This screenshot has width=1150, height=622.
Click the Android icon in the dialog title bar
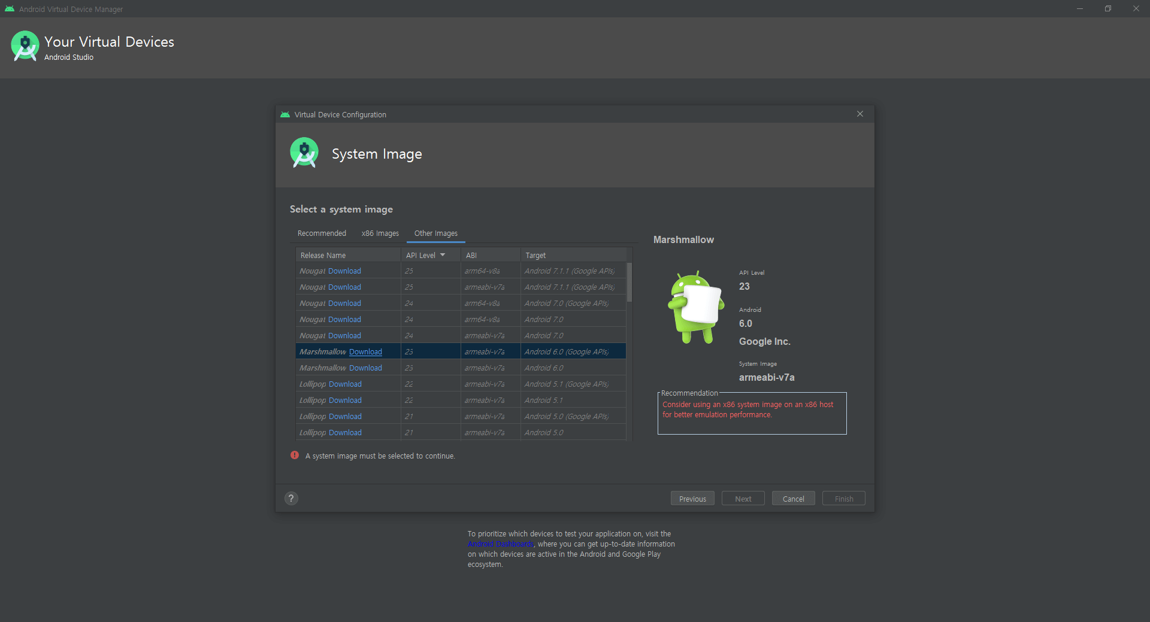tap(285, 114)
